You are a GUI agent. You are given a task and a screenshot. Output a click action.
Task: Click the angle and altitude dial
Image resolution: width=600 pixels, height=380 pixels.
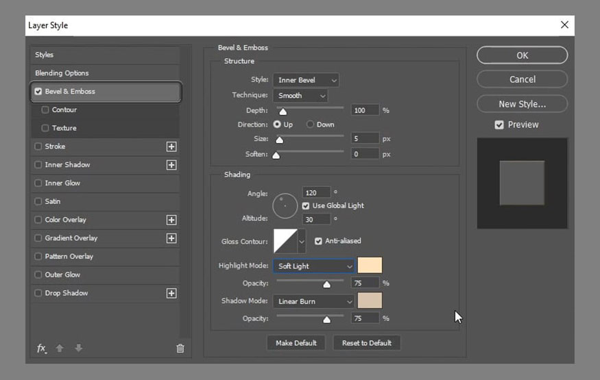[285, 206]
